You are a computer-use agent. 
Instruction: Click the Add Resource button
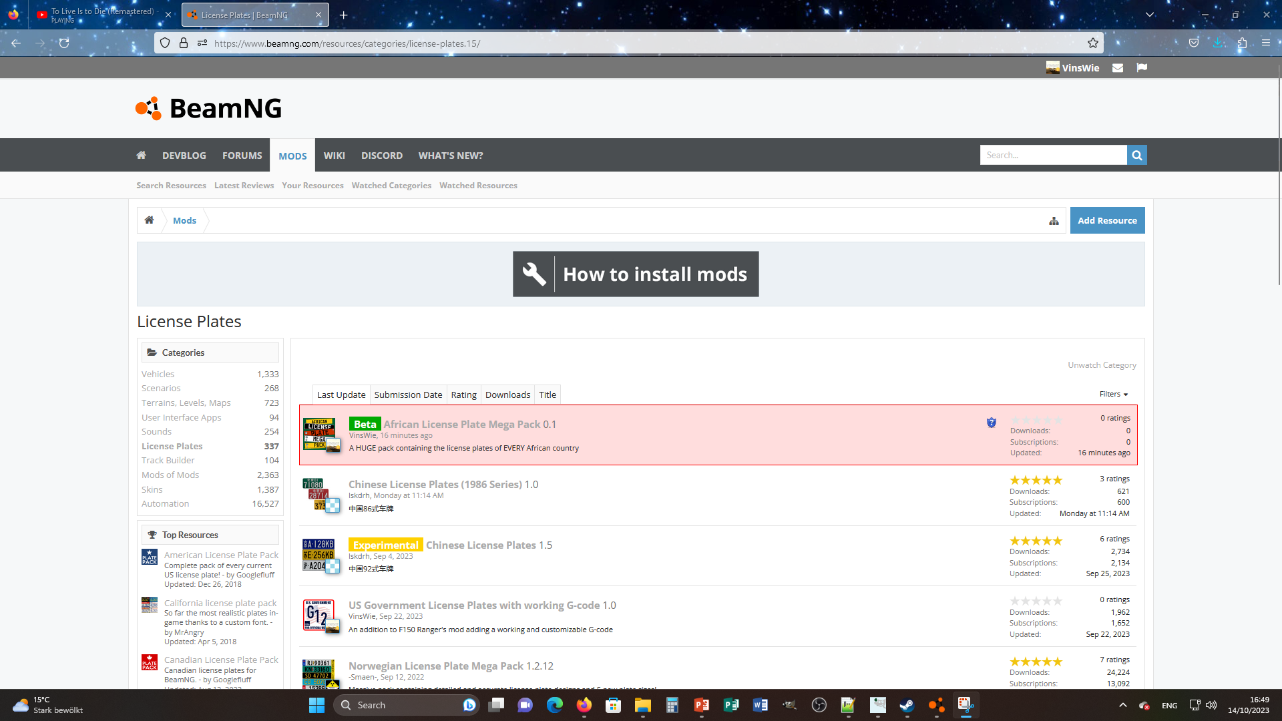[x=1107, y=220]
